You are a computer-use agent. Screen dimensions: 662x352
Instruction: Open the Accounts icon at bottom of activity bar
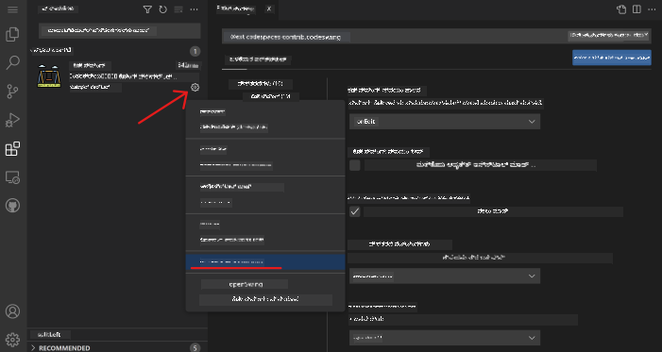pyautogui.click(x=12, y=311)
